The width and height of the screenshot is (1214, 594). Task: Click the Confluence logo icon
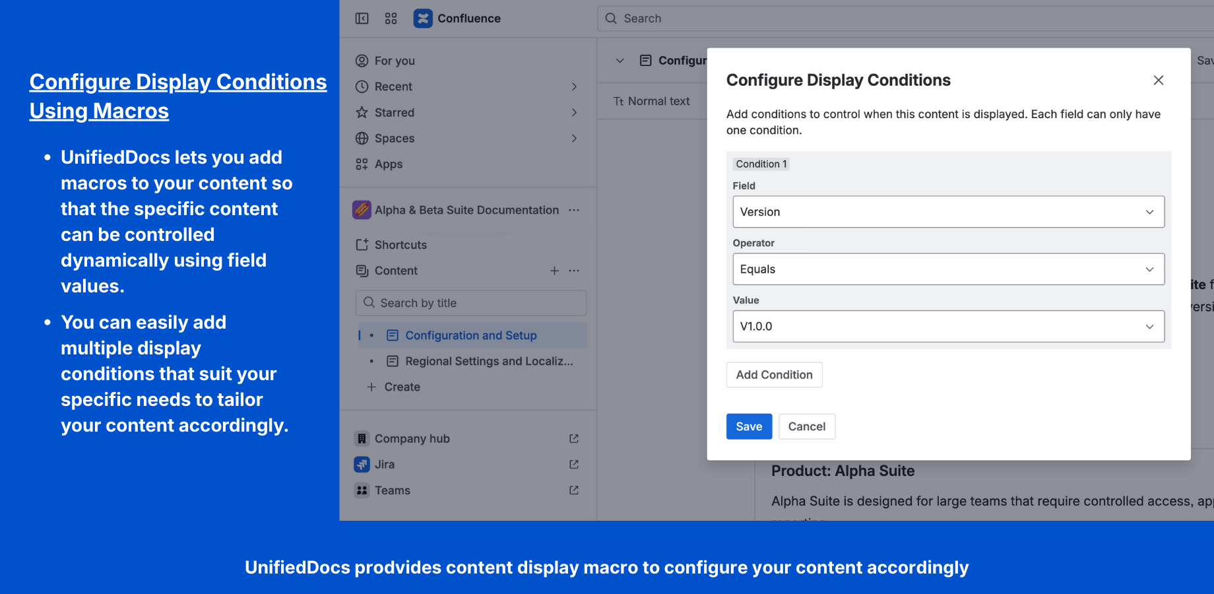click(423, 18)
